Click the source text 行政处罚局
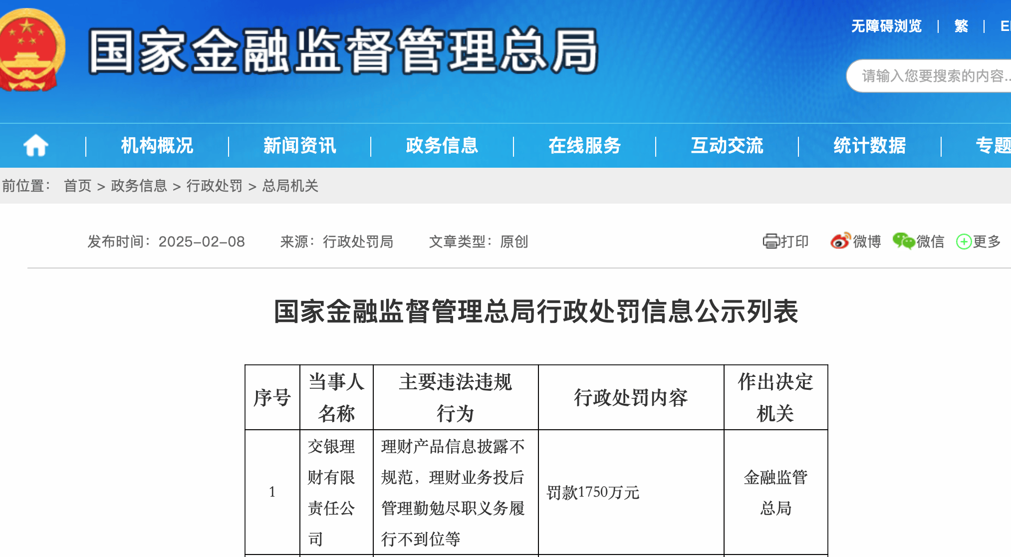 pos(358,242)
